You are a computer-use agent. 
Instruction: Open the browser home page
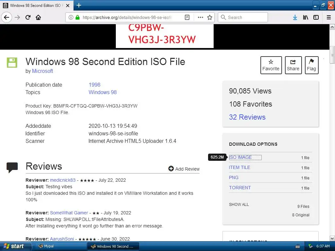pos(38,17)
